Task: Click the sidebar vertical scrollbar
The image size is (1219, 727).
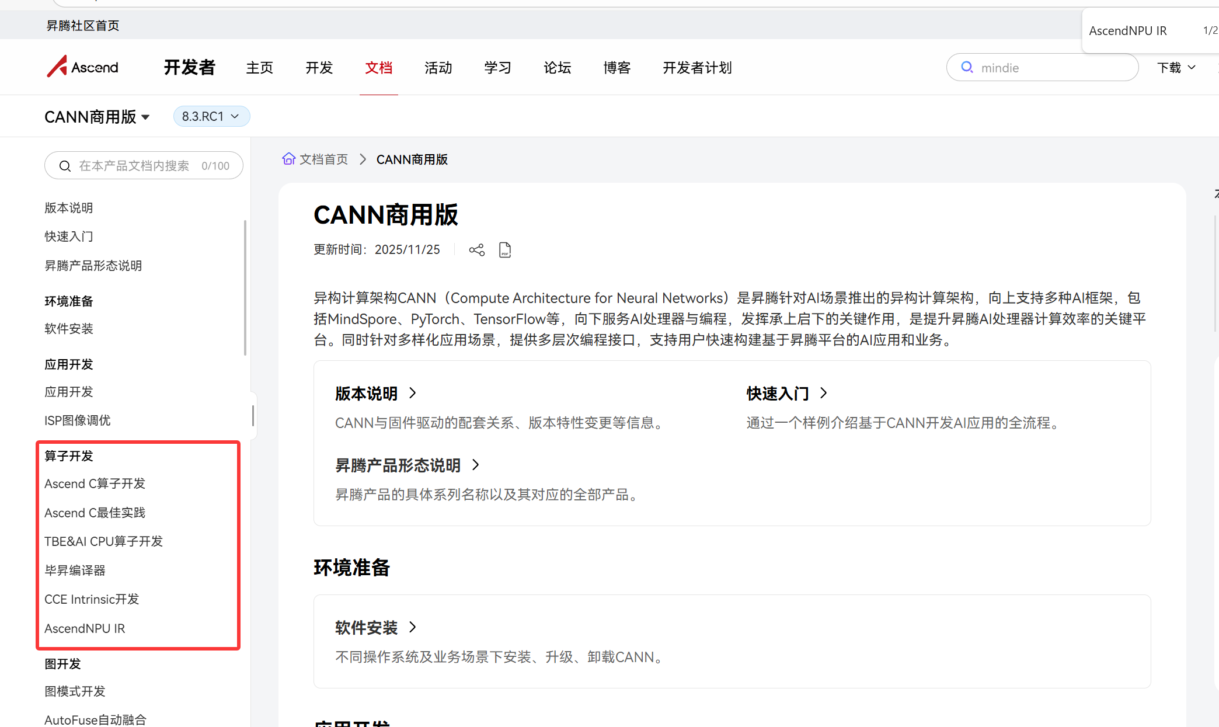Action: (245, 287)
